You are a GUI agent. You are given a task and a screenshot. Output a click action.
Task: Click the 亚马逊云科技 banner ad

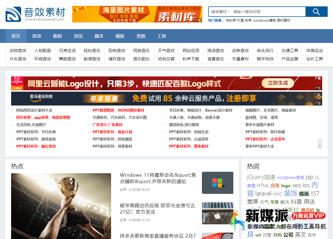pos(167,99)
